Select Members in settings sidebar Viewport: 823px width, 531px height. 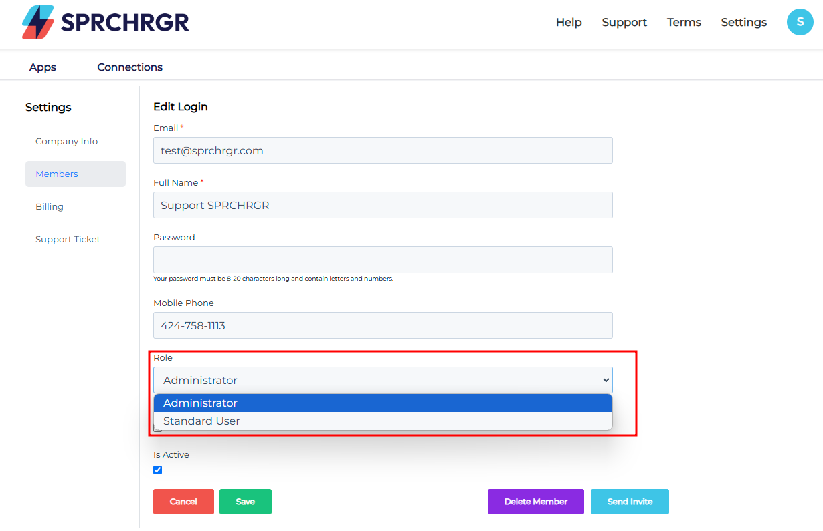(x=76, y=174)
